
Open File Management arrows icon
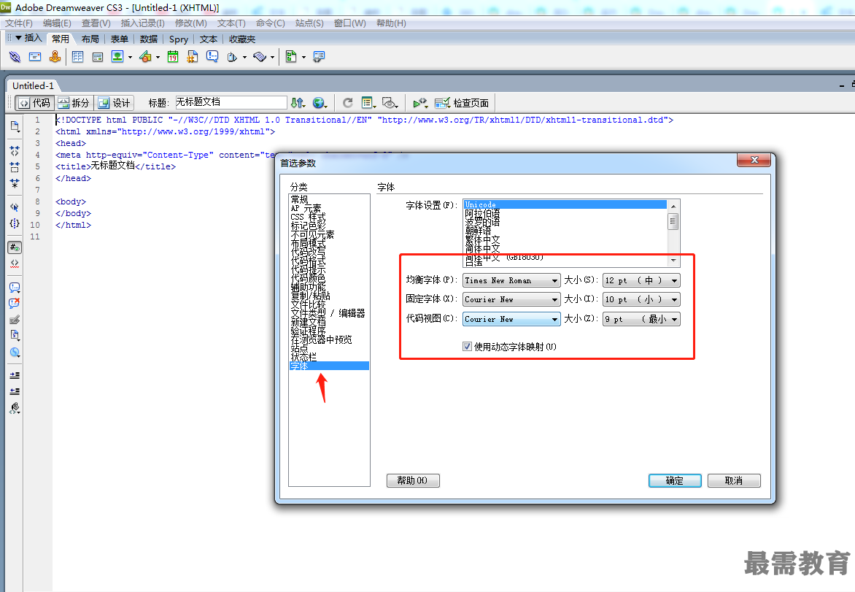pos(298,103)
